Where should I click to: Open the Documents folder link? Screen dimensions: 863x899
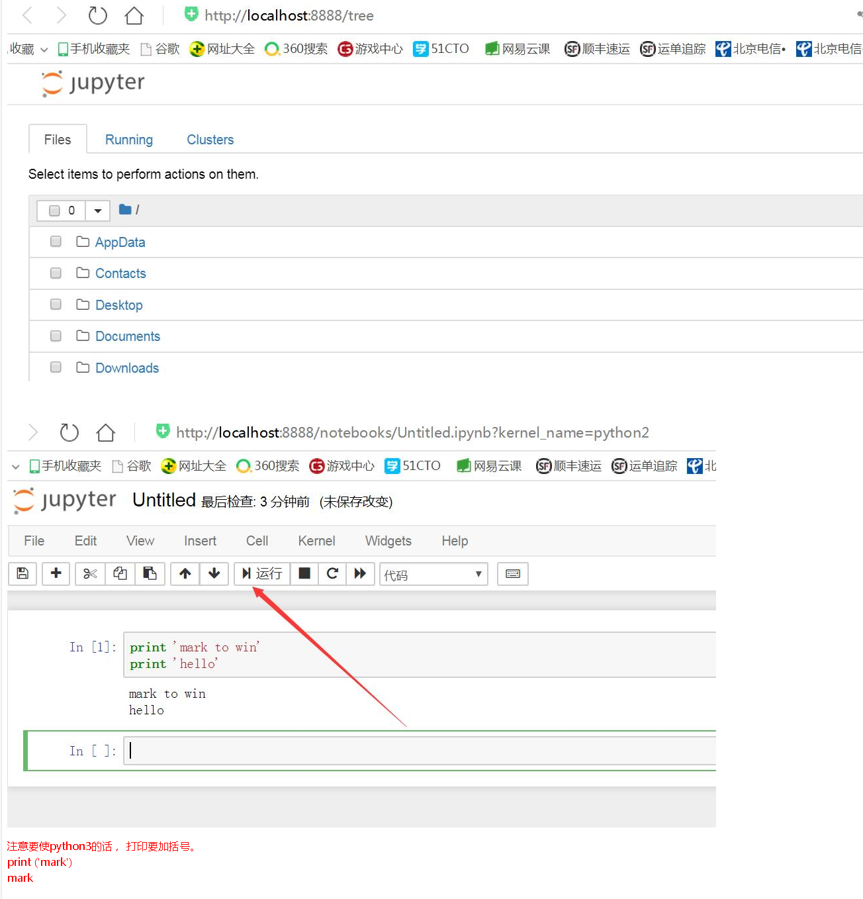[128, 336]
